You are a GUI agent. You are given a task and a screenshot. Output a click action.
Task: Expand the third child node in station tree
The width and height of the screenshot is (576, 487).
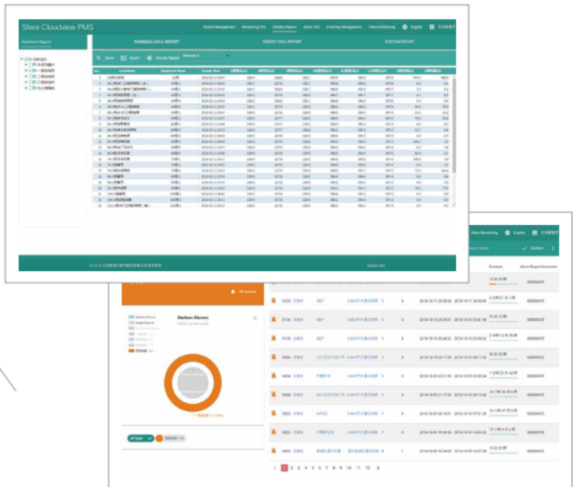click(26, 76)
